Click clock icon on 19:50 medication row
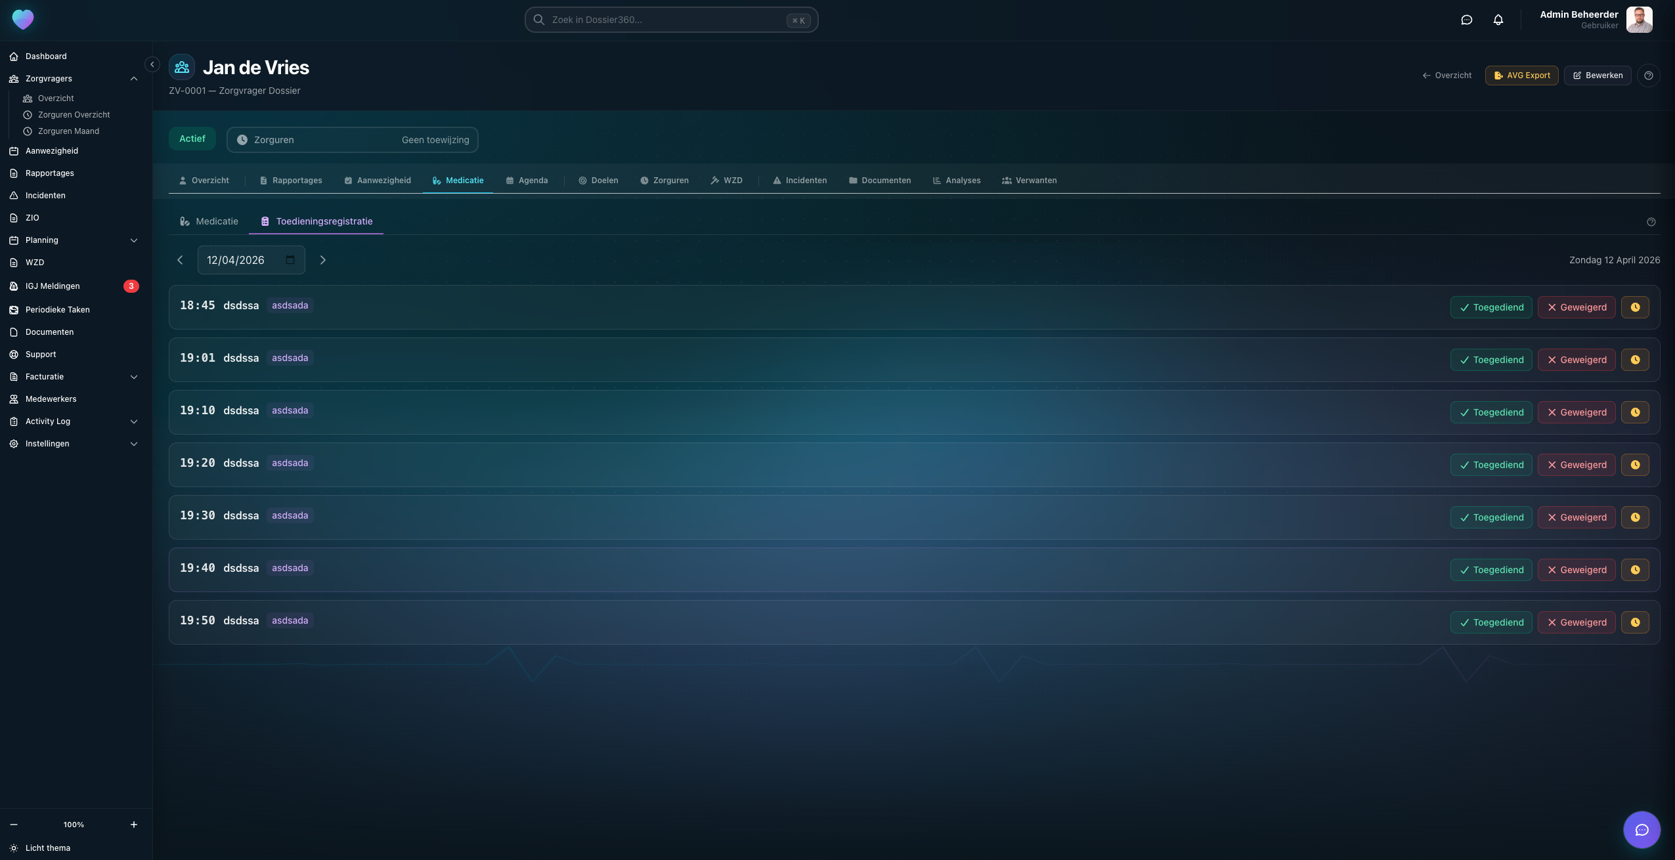Viewport: 1675px width, 860px height. coord(1635,622)
